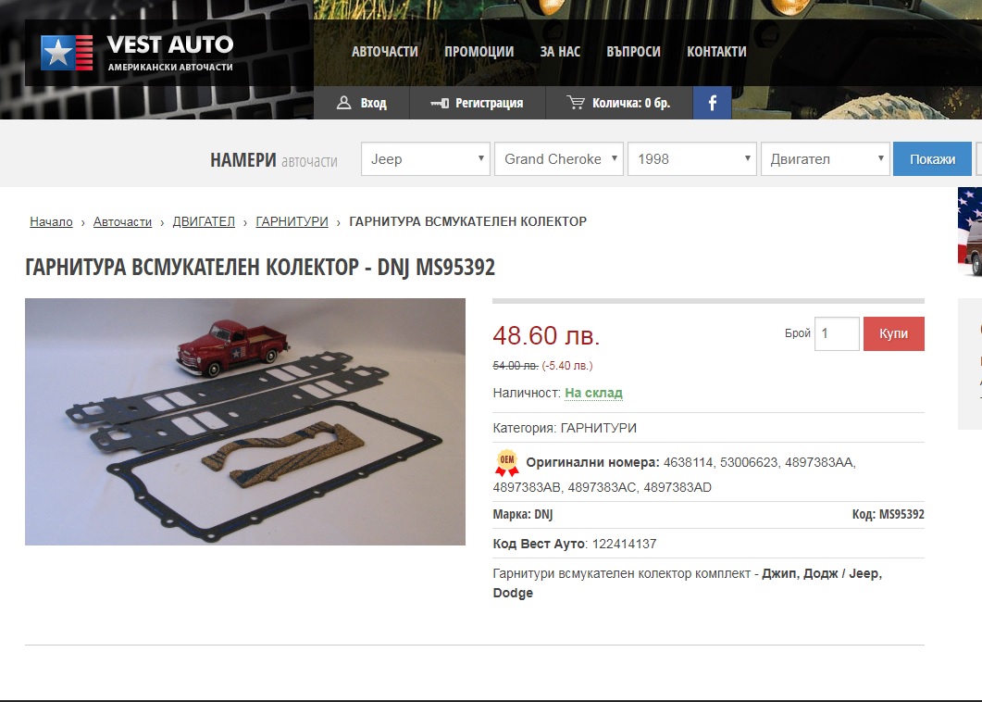Open the Facebook page icon
Viewport: 982px width, 702px height.
[x=712, y=103]
